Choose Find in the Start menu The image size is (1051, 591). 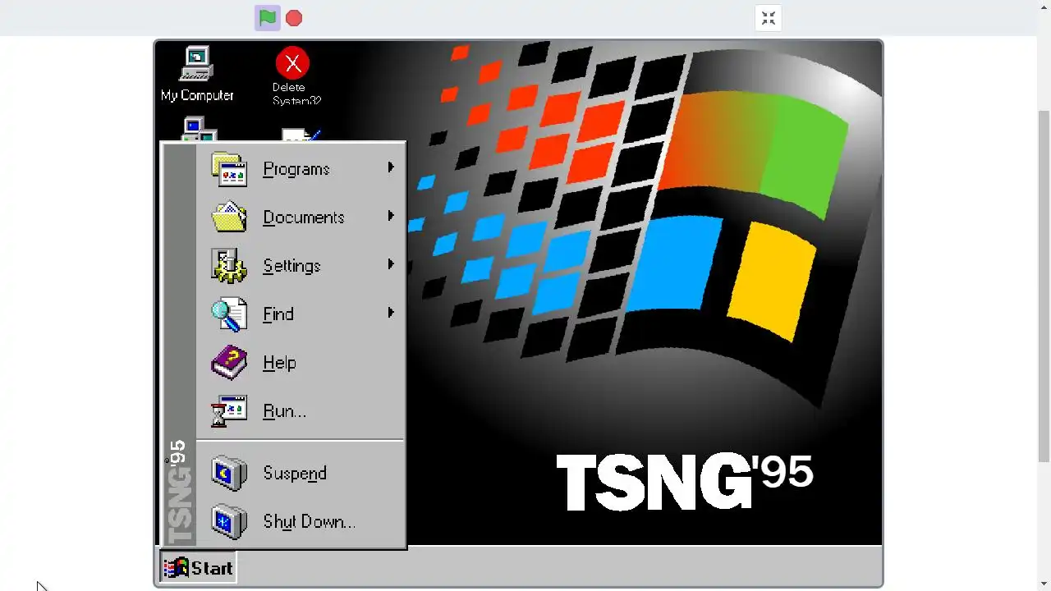(301, 314)
